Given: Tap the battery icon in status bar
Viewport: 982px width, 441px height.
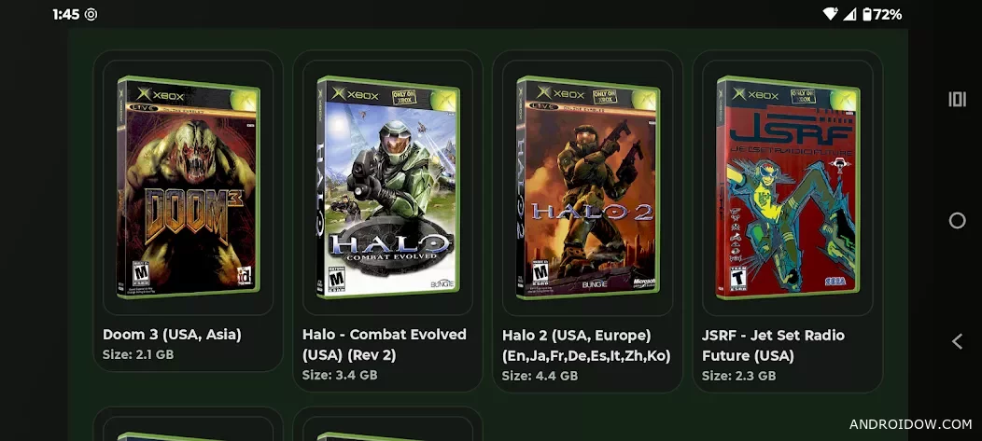Looking at the screenshot, I should [867, 14].
